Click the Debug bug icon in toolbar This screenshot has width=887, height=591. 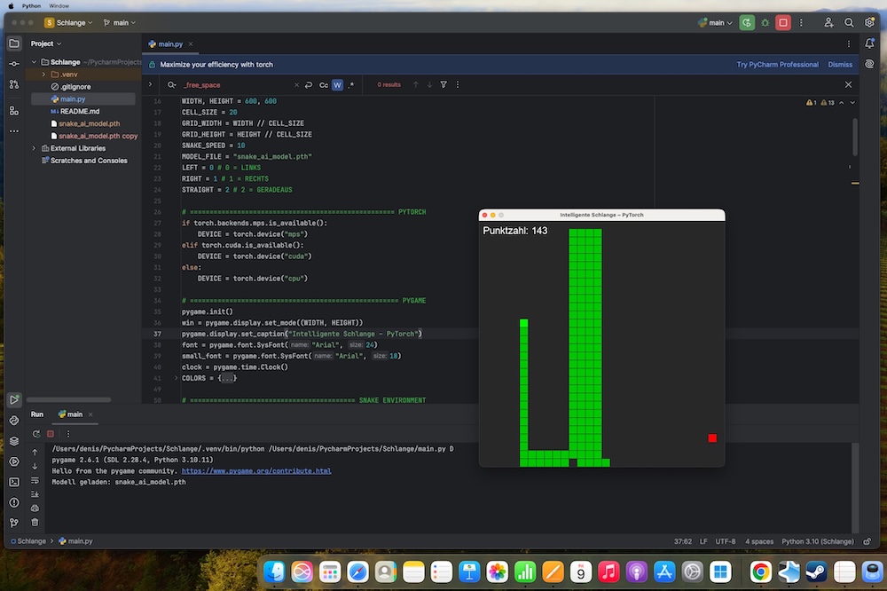[765, 23]
